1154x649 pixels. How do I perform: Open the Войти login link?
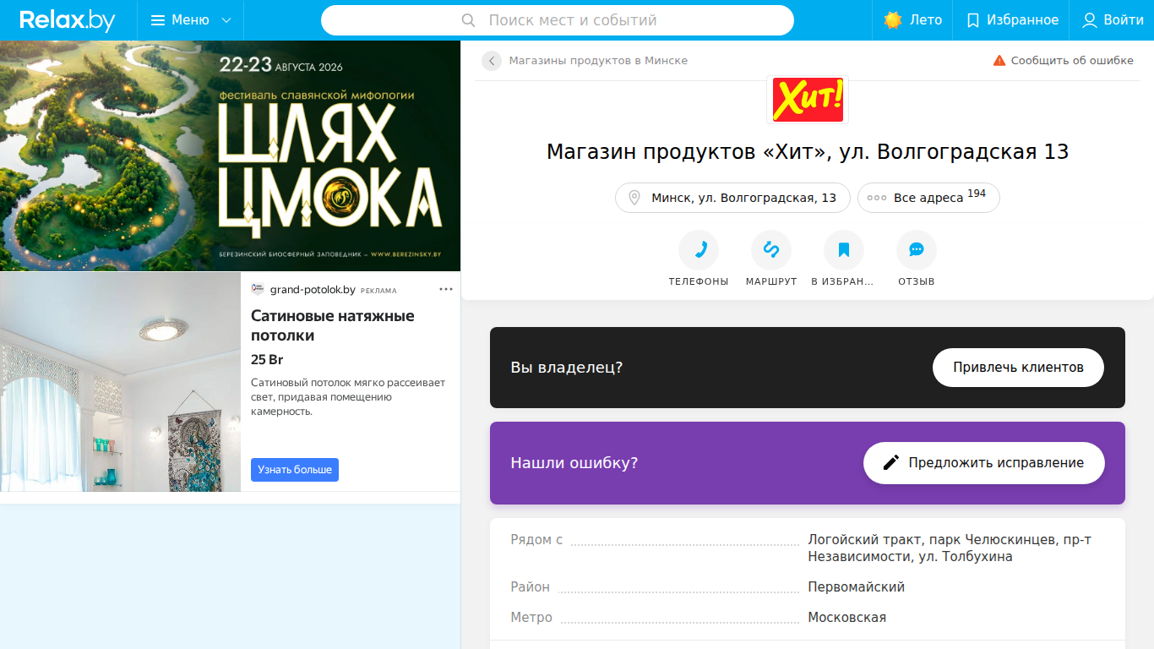[1113, 20]
